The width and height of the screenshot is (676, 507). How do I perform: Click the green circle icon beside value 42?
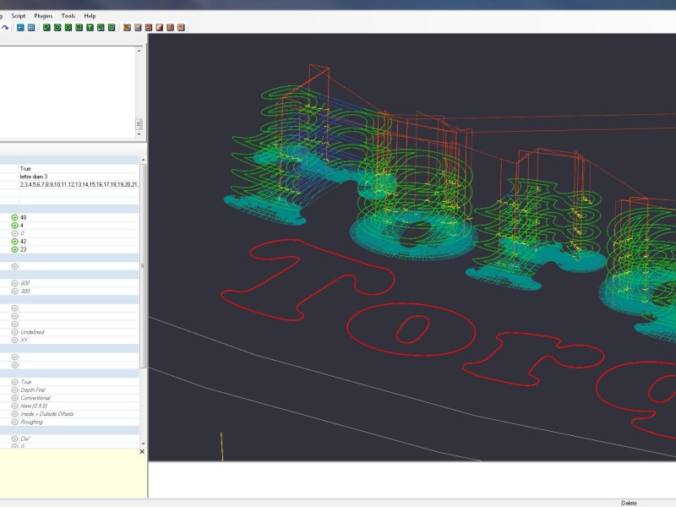(14, 242)
